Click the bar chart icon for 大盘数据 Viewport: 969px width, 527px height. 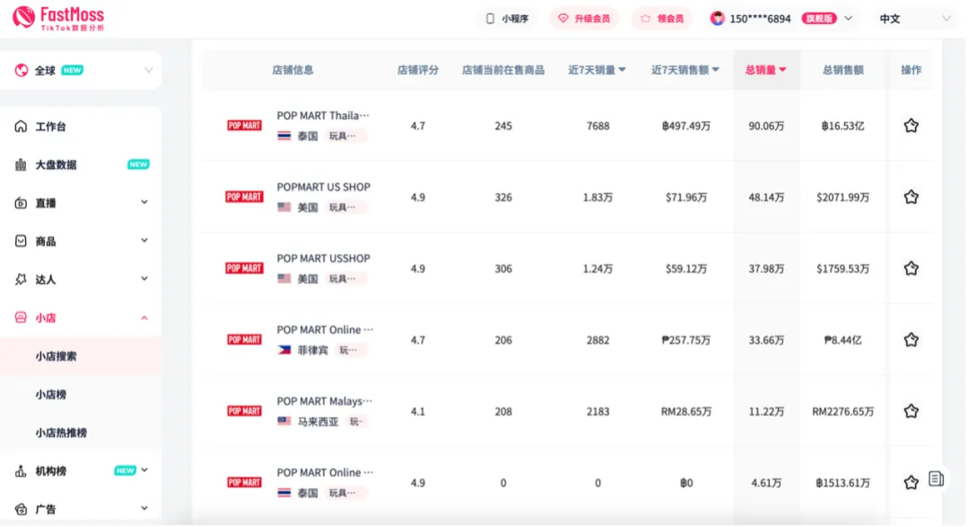click(21, 165)
